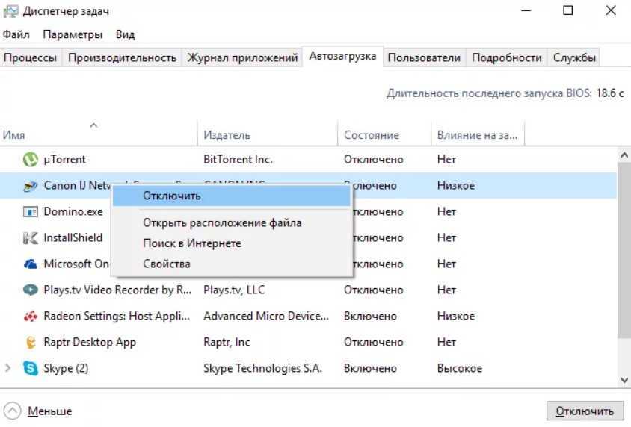Click the vertical scrollbar thumb
Viewport: 631px width, 427px height.
click(x=624, y=250)
